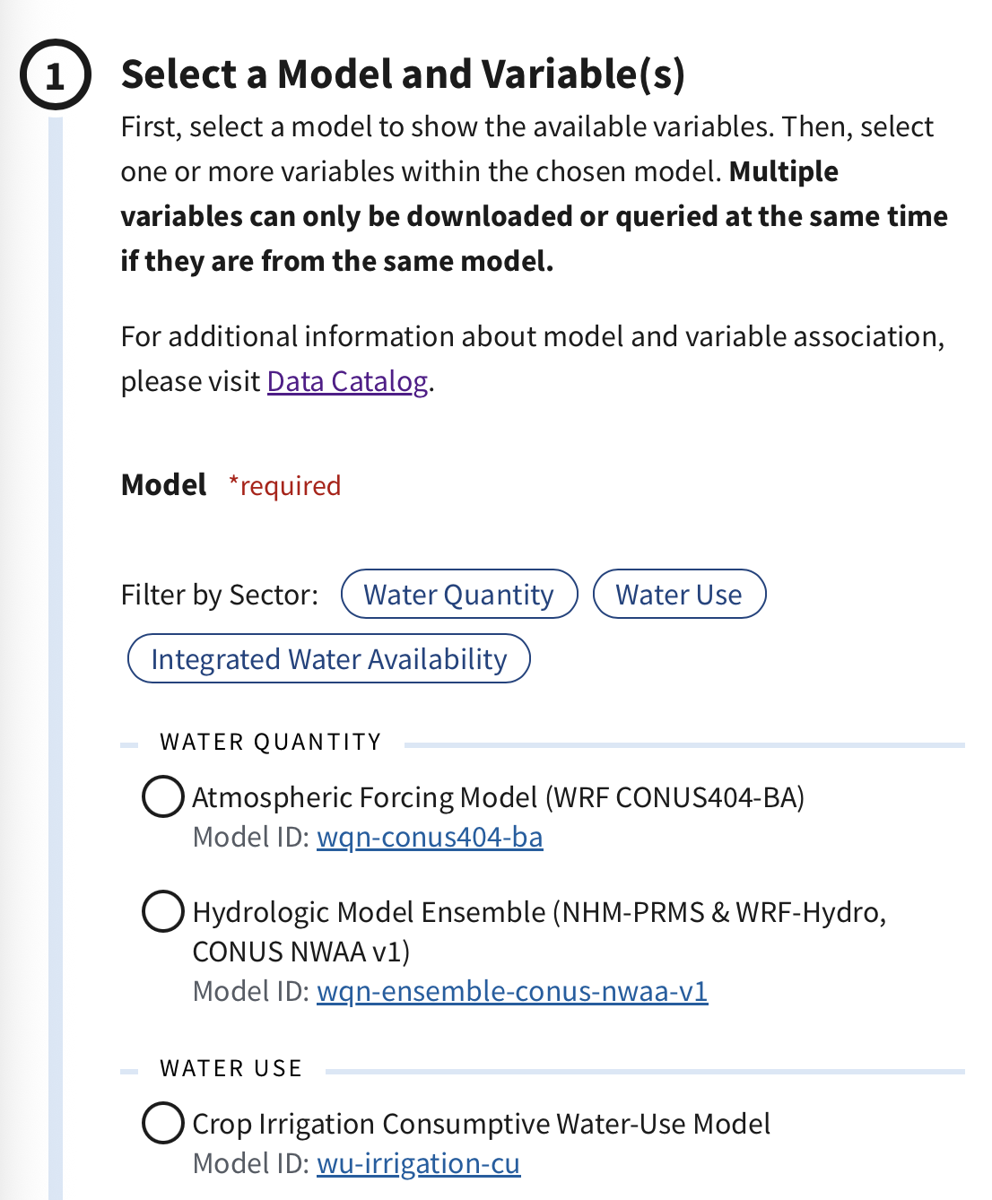Pick the Crop Irrigation Consumptive Water-Use Model
The width and height of the screenshot is (992, 1200).
[482, 1124]
